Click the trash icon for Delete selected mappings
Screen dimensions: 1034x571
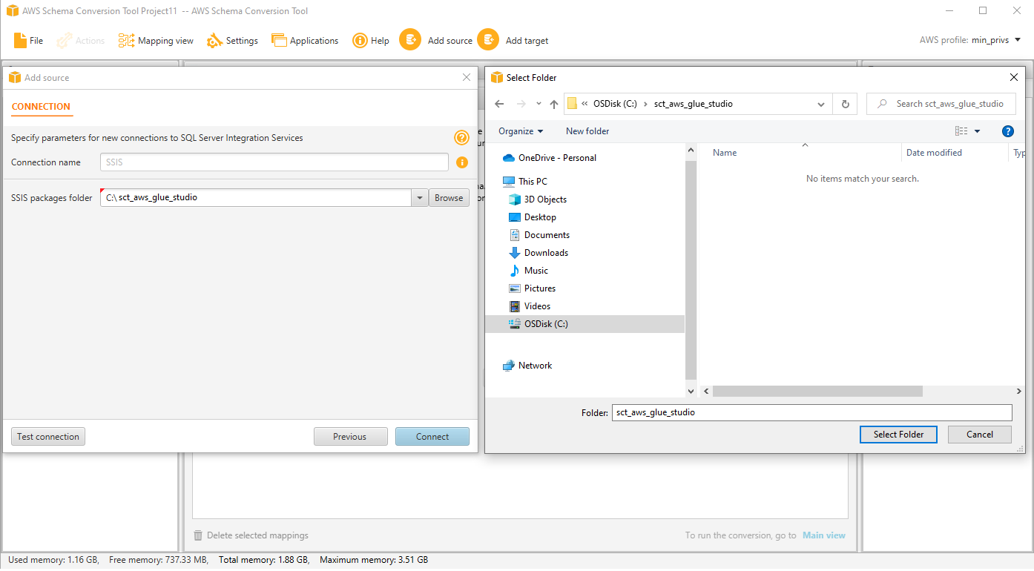(197, 535)
